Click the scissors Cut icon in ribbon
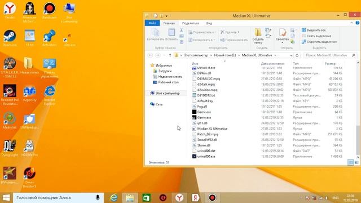This screenshot has width=361, height=203. click(182, 30)
